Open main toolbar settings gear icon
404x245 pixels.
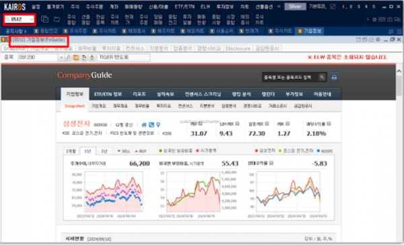(374, 20)
